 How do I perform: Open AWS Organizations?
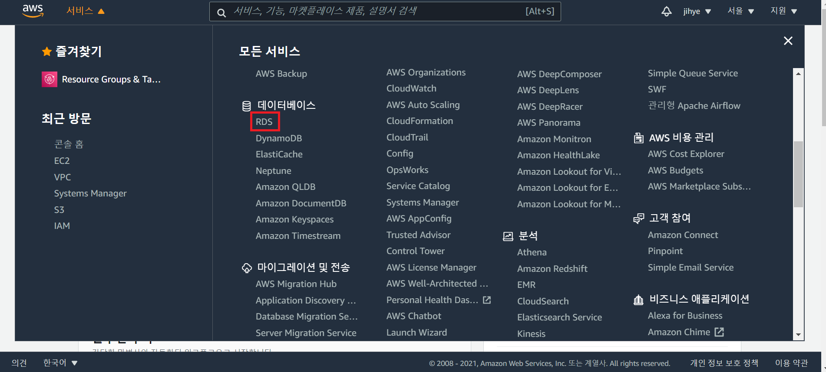426,72
